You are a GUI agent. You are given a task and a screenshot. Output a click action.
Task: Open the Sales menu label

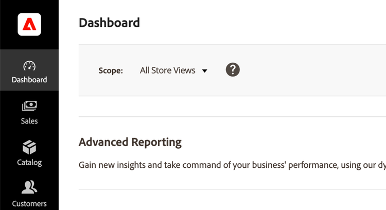pos(29,121)
